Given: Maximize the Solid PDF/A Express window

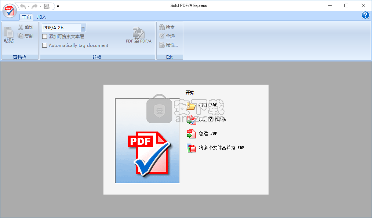Looking at the screenshot, I should tap(346, 5).
